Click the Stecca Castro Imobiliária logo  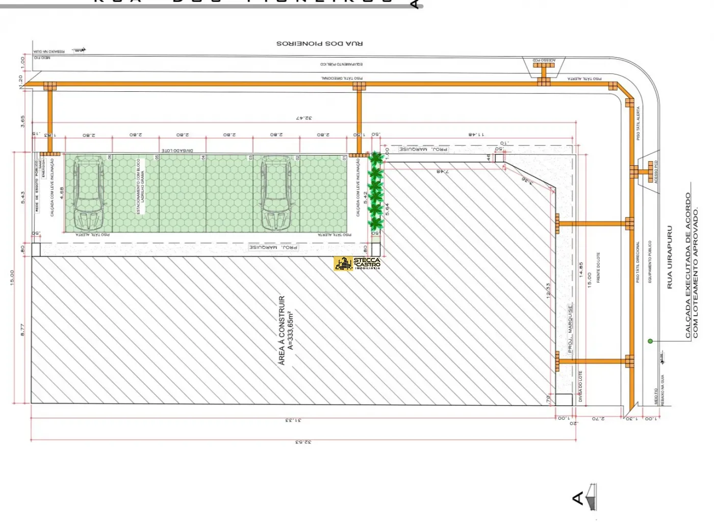358,263
